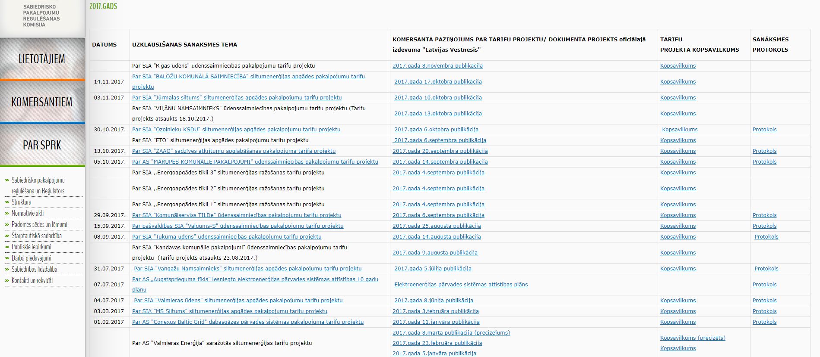The image size is (820, 357).
Task: Open AS "Conexus Baltic Grid" tariff project link
Action: click(x=247, y=322)
